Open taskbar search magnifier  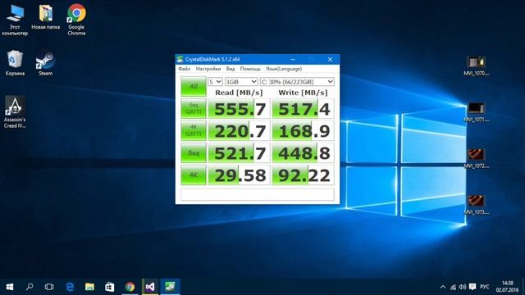(30, 287)
